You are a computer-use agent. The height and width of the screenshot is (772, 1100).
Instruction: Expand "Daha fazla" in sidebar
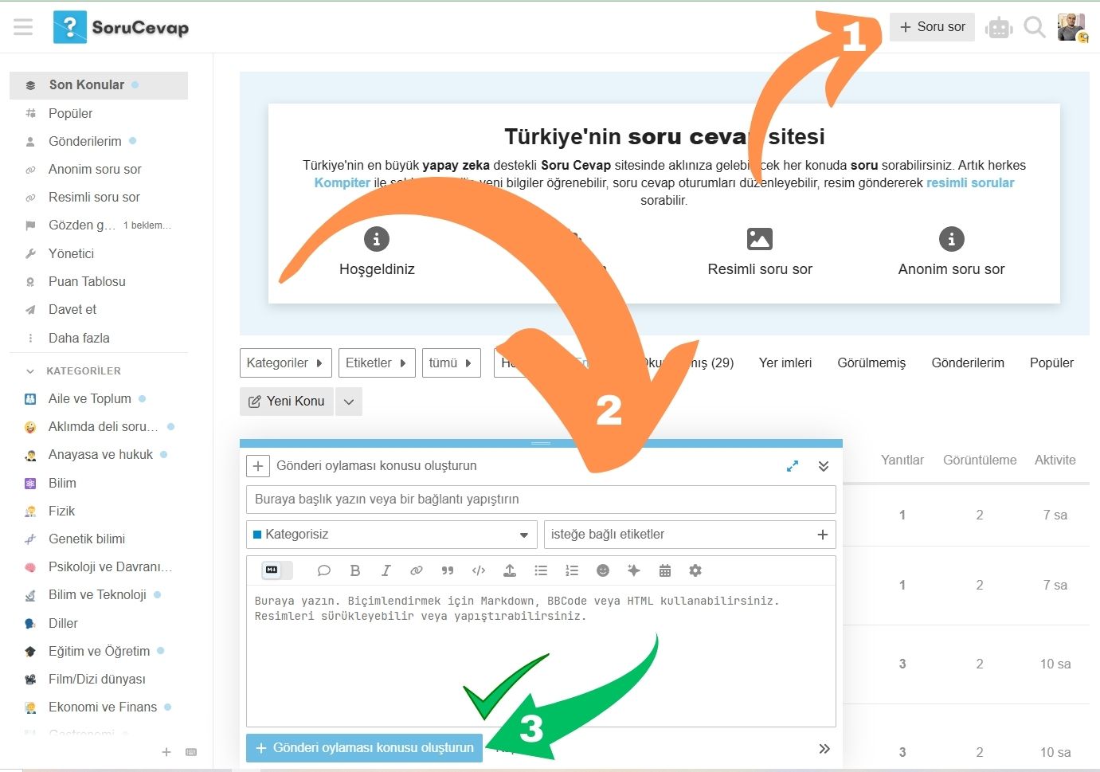click(x=99, y=338)
